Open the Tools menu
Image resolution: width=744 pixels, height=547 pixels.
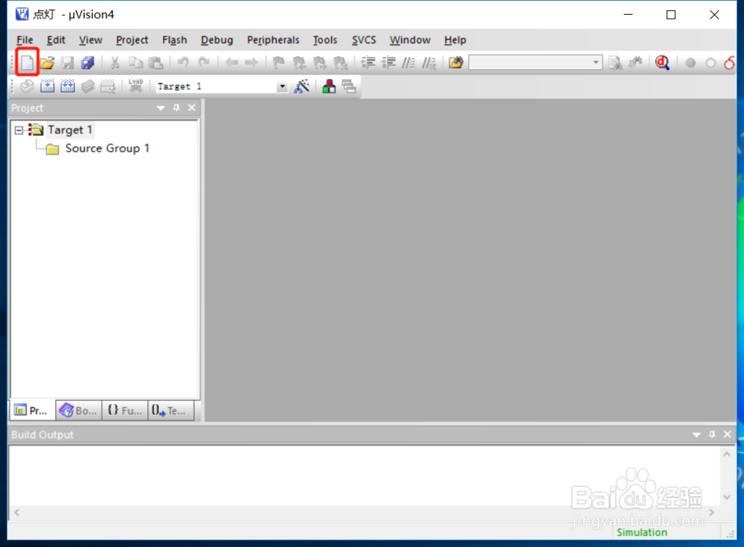point(325,40)
